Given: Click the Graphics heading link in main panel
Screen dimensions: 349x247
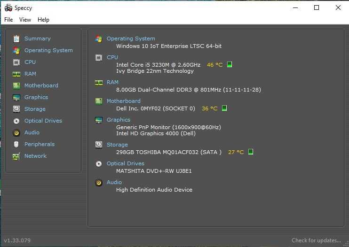Looking at the screenshot, I should click(x=119, y=120).
